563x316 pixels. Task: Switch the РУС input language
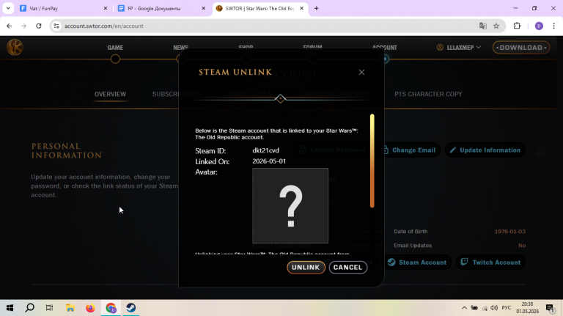(x=507, y=308)
